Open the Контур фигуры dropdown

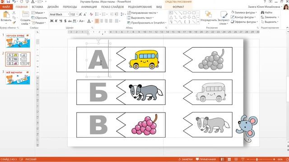coord(243,17)
